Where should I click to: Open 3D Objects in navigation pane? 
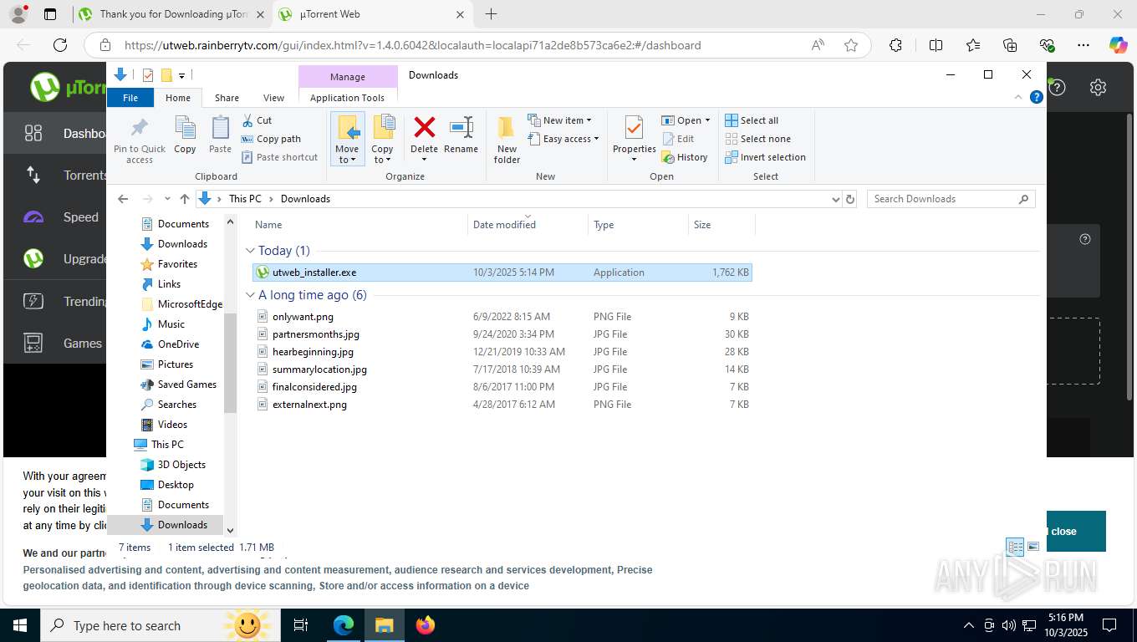pyautogui.click(x=181, y=465)
